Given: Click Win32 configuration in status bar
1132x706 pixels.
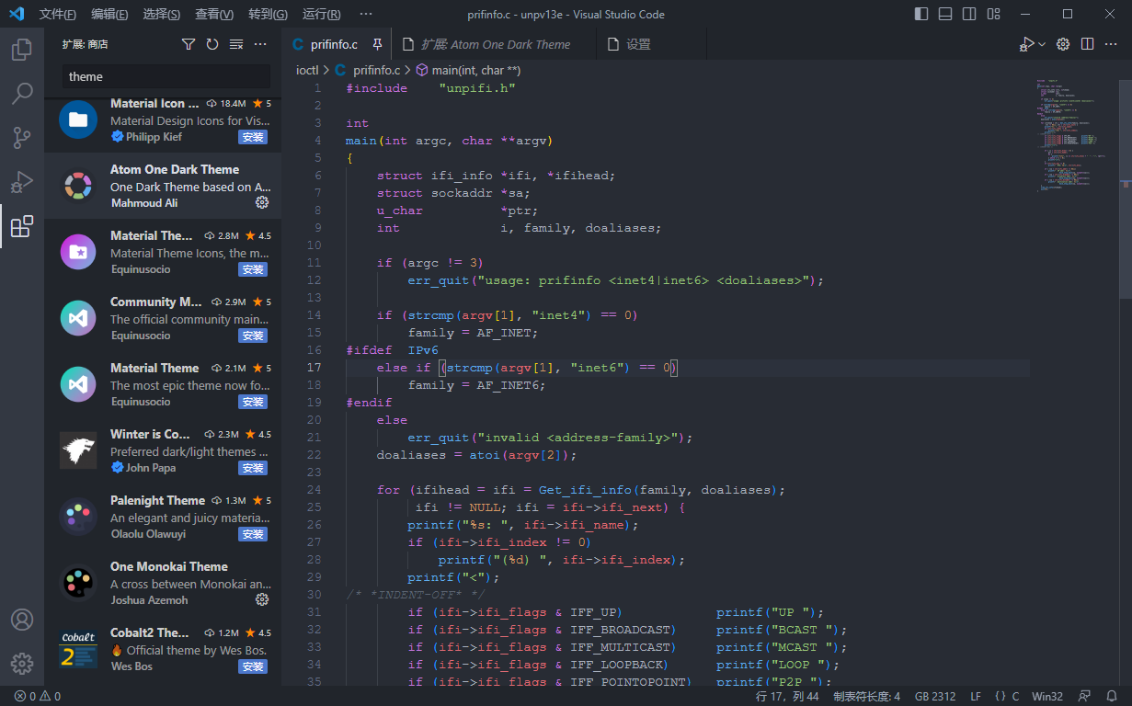Looking at the screenshot, I should [1047, 696].
